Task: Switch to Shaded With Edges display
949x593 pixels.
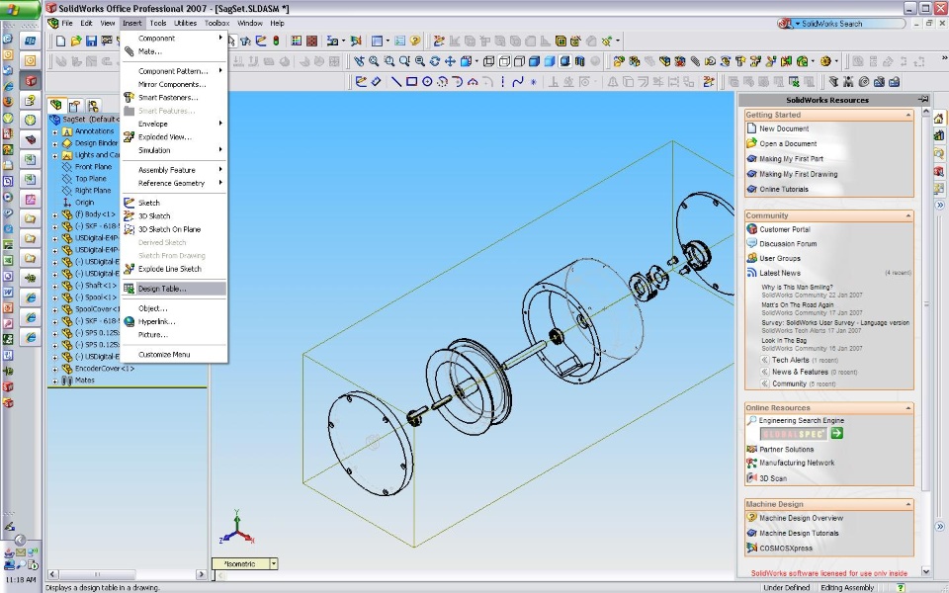Action: (534, 61)
